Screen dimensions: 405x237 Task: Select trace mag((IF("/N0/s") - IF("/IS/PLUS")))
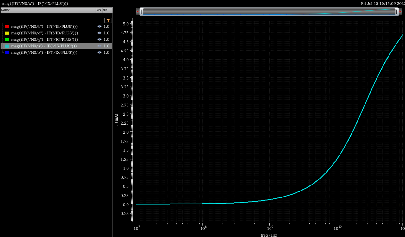(x=44, y=46)
